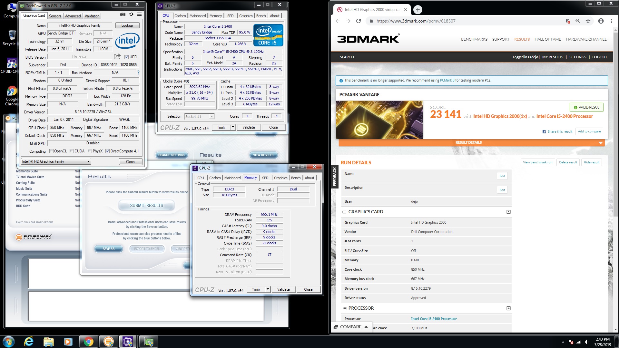
Task: Collapse the PROCESSOR section
Action: coord(508,308)
